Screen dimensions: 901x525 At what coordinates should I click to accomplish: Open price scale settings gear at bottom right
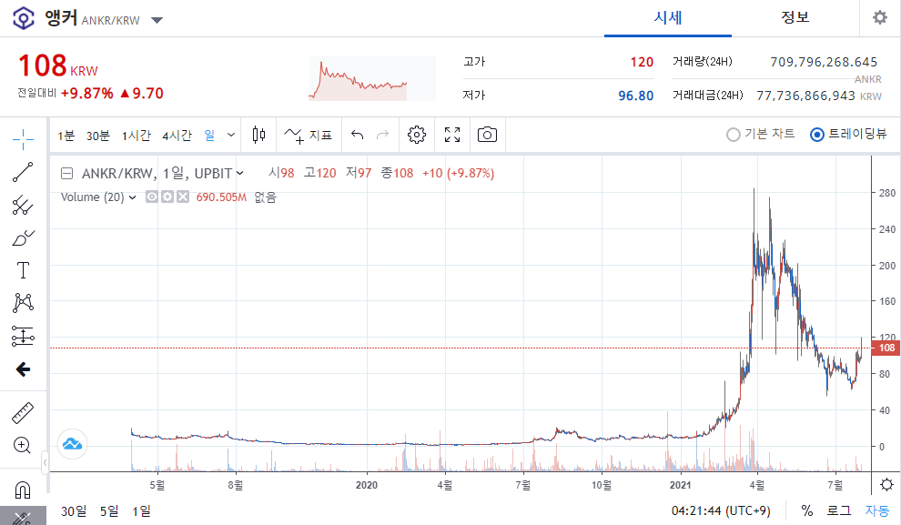[x=886, y=484]
